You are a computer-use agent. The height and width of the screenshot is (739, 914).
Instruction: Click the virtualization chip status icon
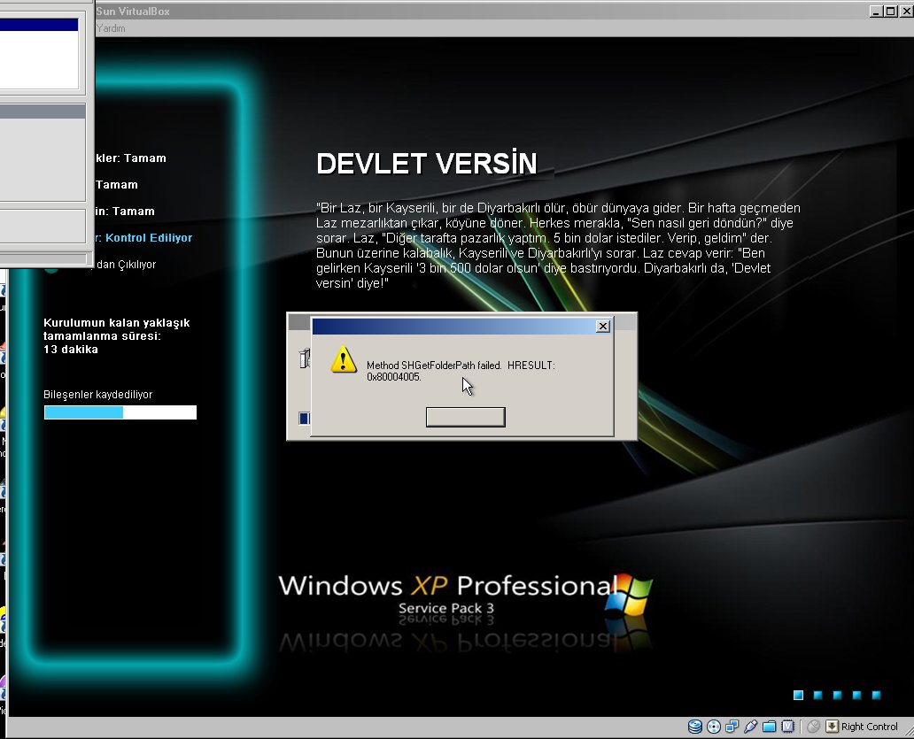(x=786, y=727)
